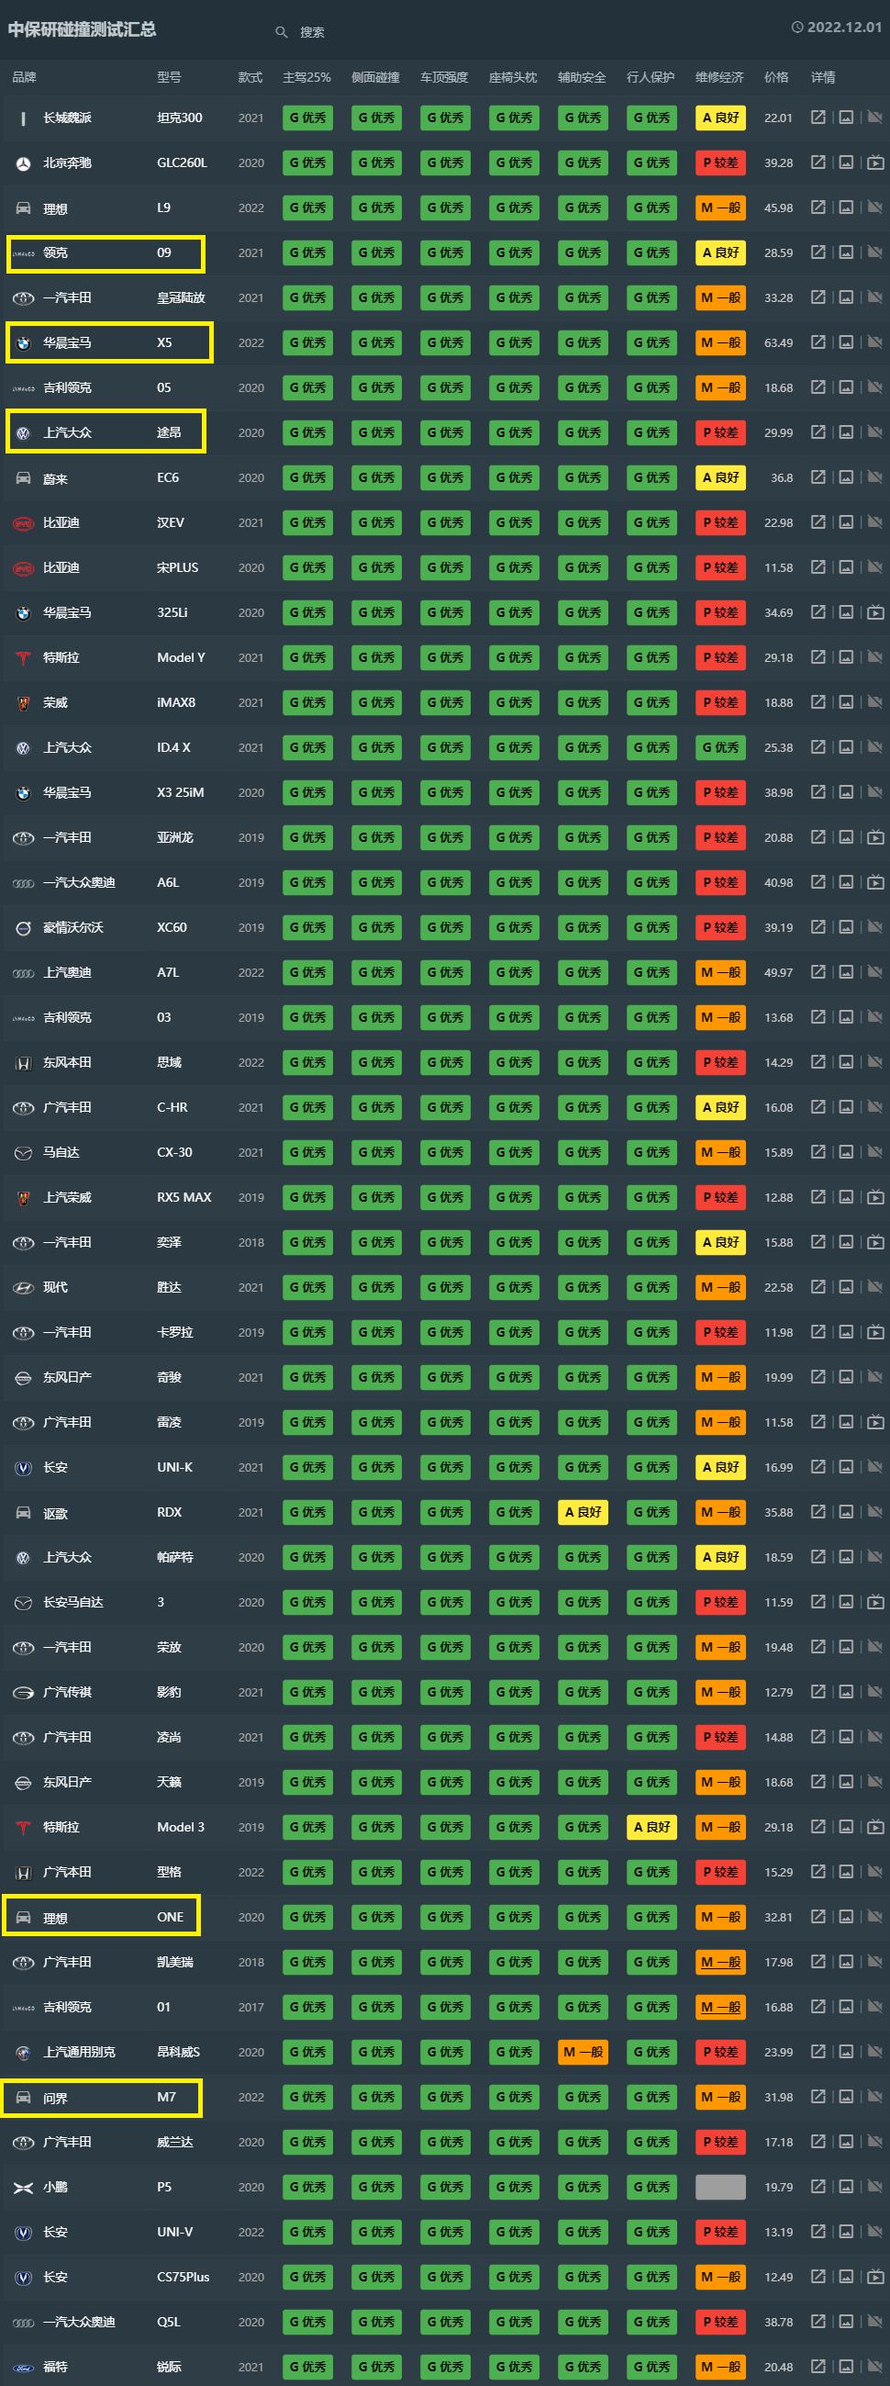The height and width of the screenshot is (2386, 890).
Task: Click the 主驾25% column header
Action: coord(306,77)
